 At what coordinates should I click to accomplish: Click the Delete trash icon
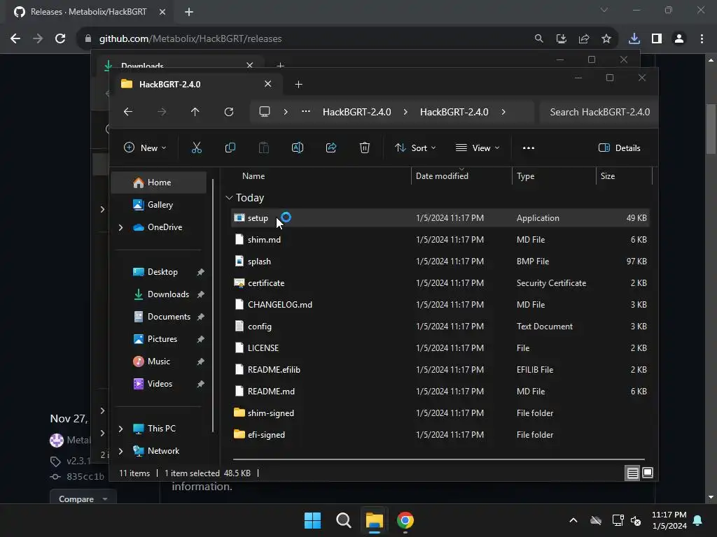click(x=364, y=148)
